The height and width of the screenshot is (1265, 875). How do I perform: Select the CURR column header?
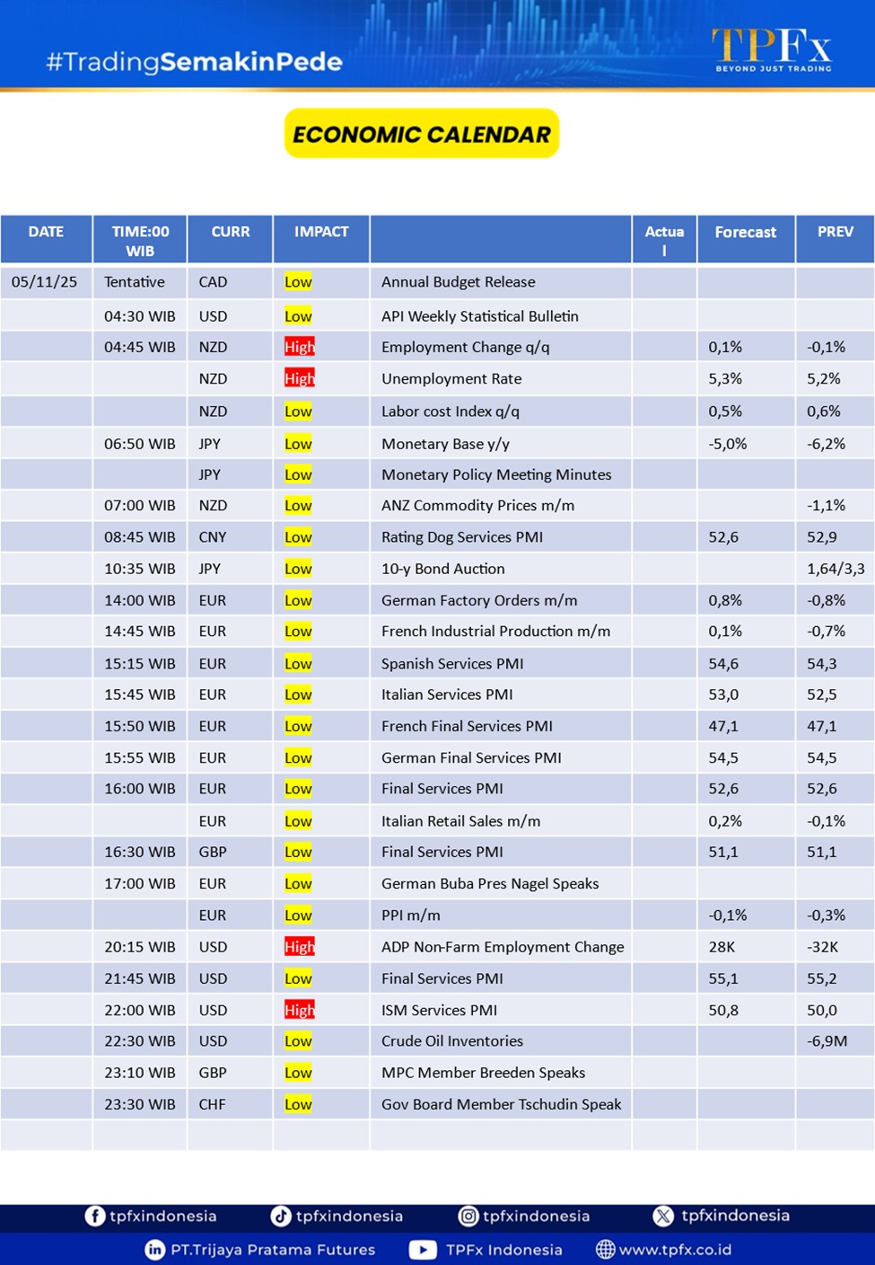[231, 232]
